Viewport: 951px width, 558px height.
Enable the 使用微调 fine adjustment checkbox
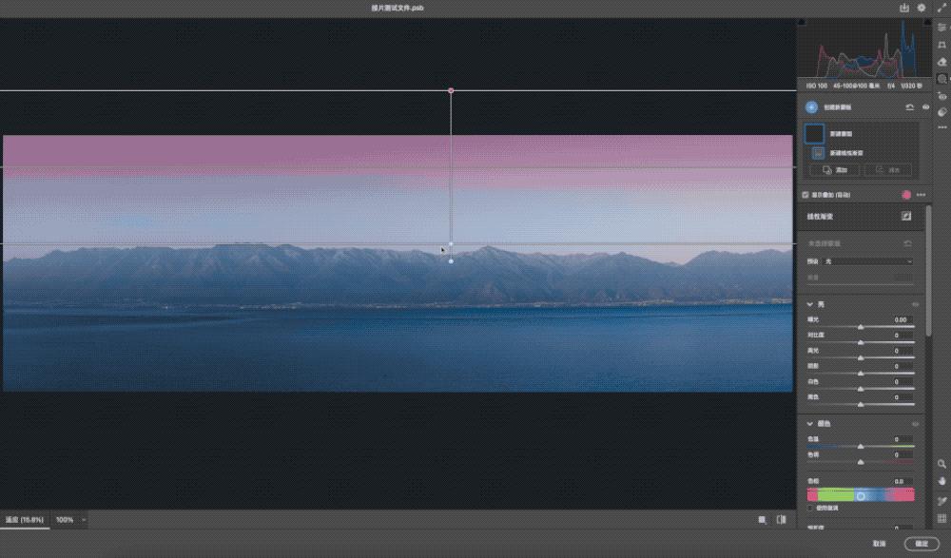tap(810, 508)
